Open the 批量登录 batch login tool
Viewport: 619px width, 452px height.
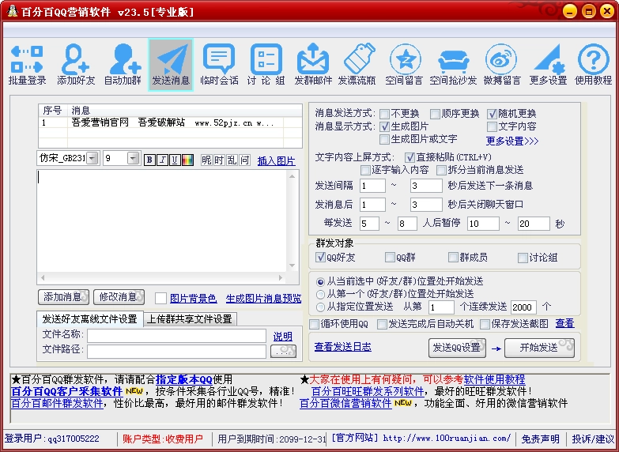coord(27,65)
